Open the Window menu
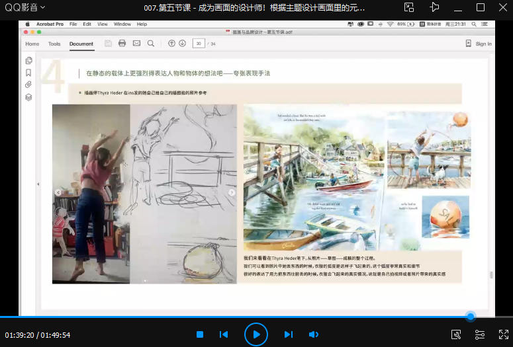513x347 pixels. (x=122, y=24)
